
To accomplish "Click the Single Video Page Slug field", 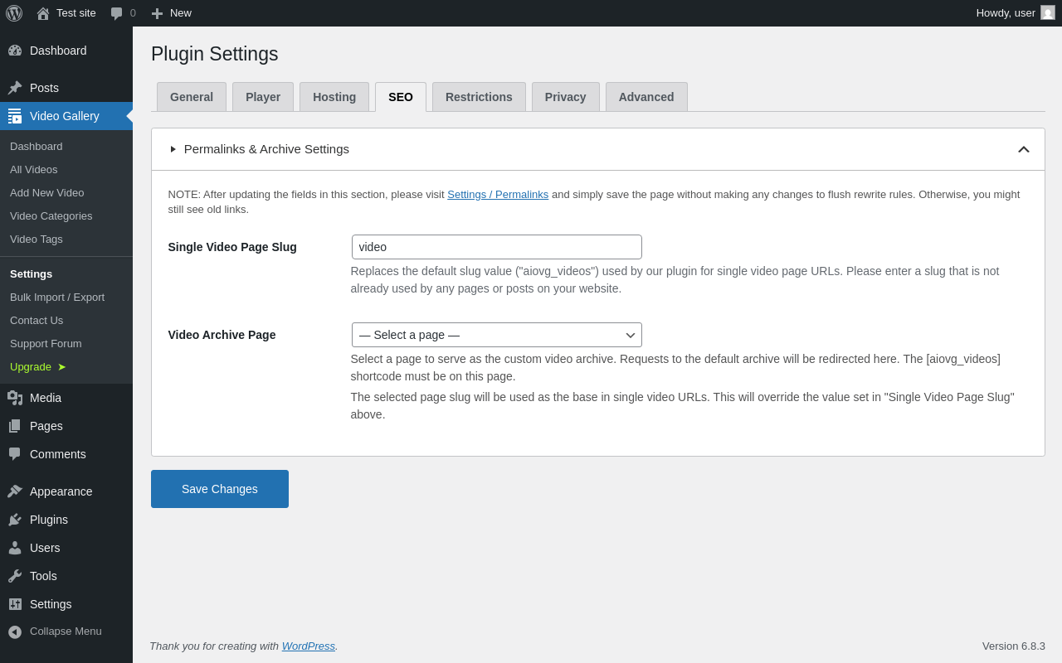I will pos(496,247).
